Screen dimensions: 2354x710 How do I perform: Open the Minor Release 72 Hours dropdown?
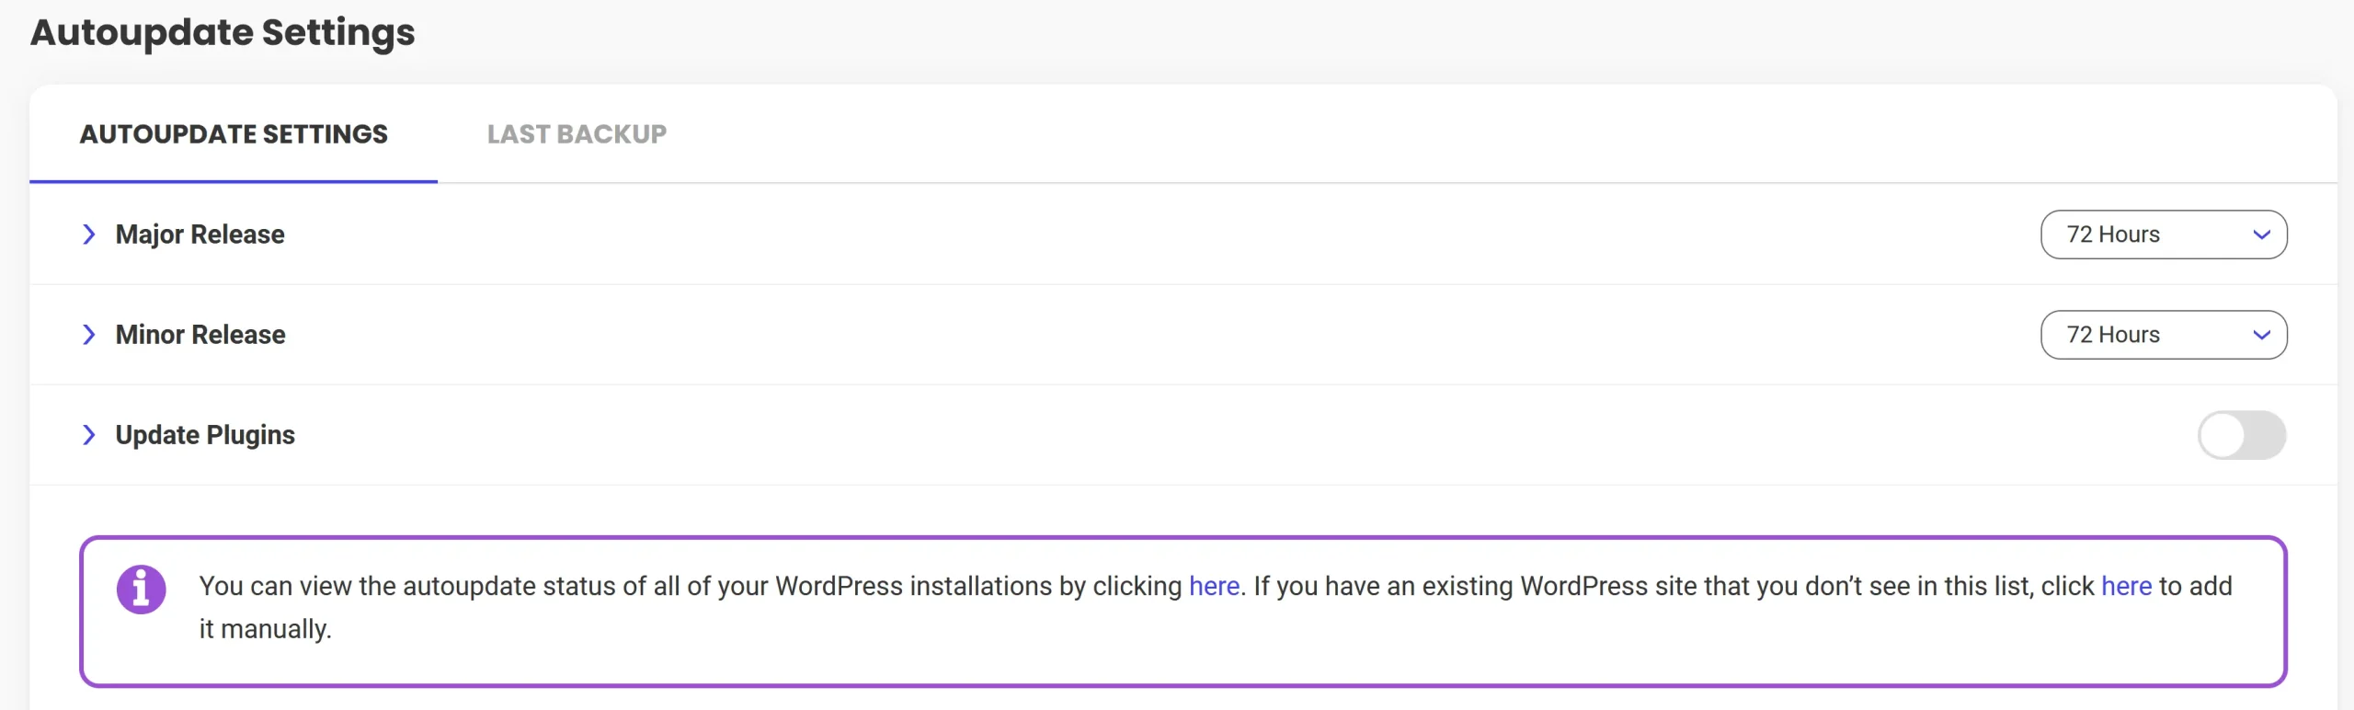(x=2163, y=335)
